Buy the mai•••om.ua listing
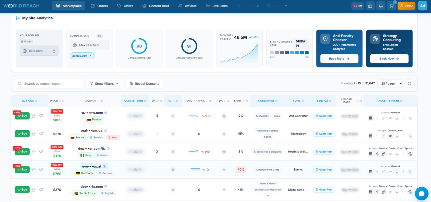 (22, 134)
